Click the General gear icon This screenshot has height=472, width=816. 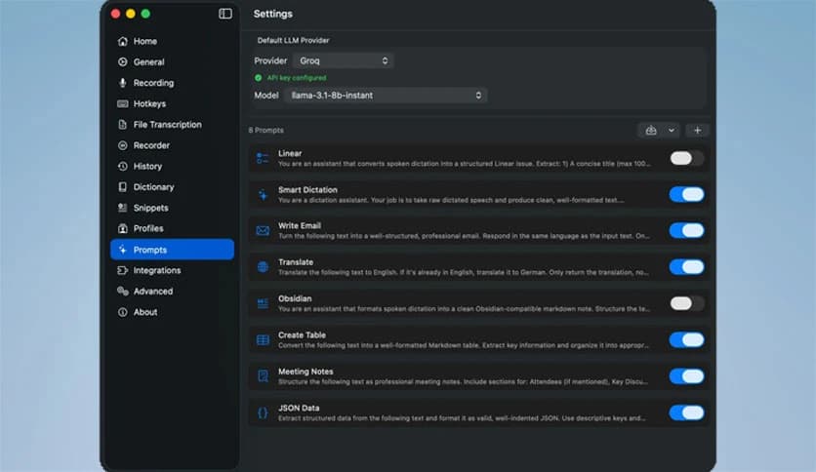(122, 61)
